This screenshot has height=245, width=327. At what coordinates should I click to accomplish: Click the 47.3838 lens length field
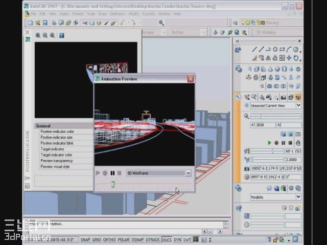(263, 125)
